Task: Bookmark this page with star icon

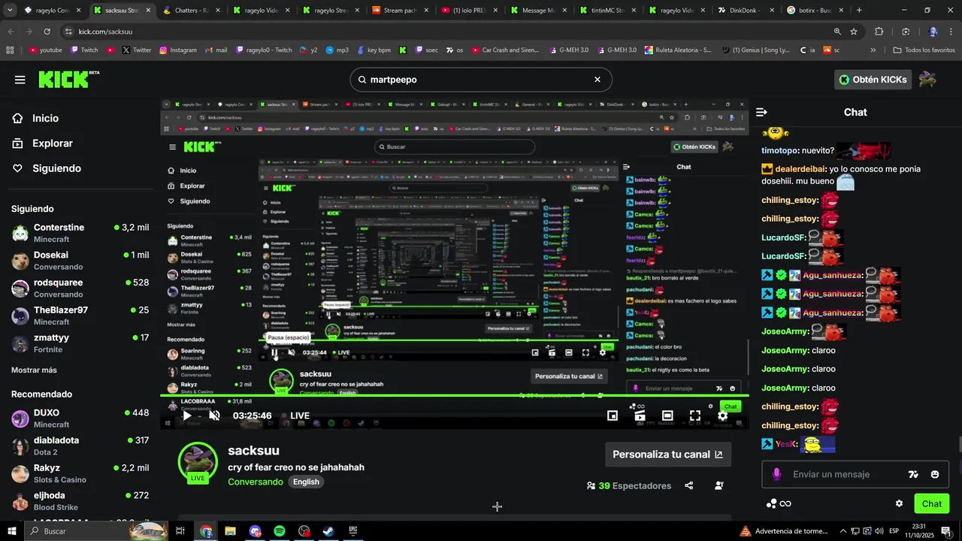Action: click(854, 32)
